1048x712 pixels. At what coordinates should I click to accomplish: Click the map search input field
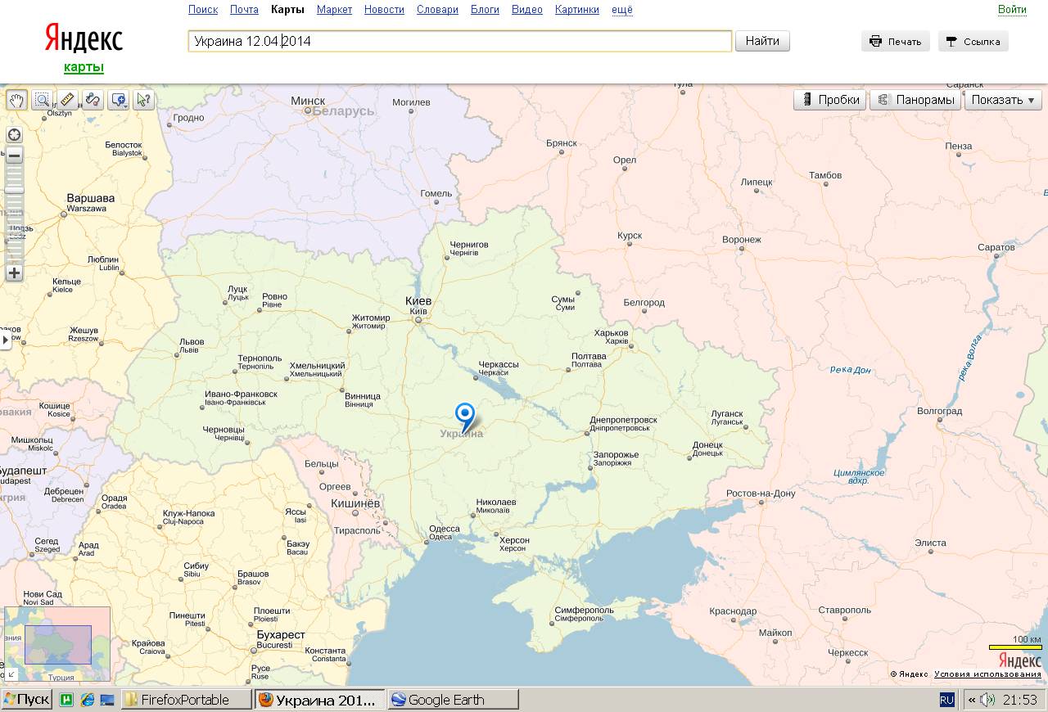point(459,41)
